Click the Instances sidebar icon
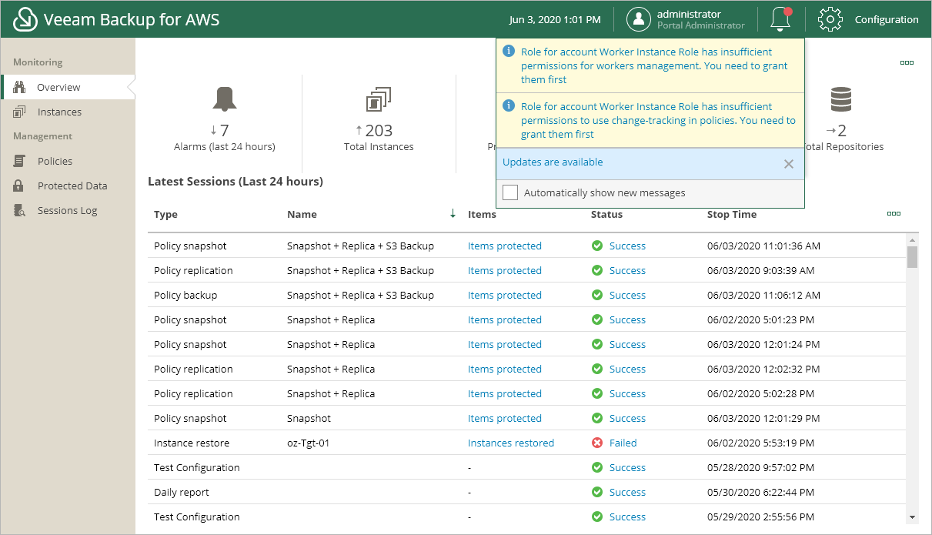932x535 pixels. point(20,112)
